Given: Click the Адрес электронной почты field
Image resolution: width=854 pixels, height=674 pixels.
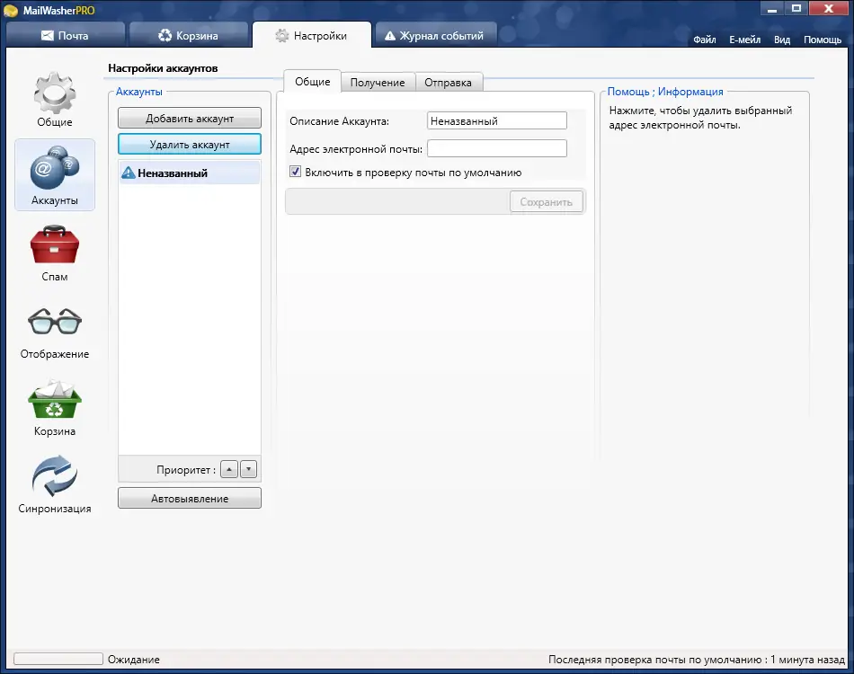Looking at the screenshot, I should (x=497, y=148).
